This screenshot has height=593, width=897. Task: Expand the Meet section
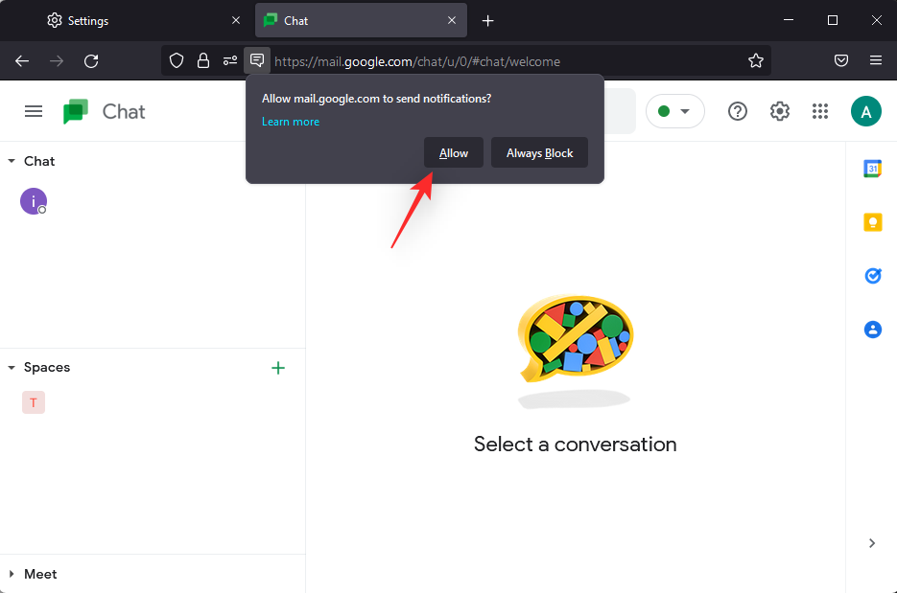pyautogui.click(x=12, y=575)
